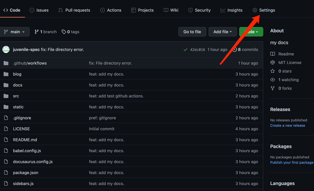Click the juvenile-spec user avatar
314x191 pixels.
pyautogui.click(x=6, y=49)
